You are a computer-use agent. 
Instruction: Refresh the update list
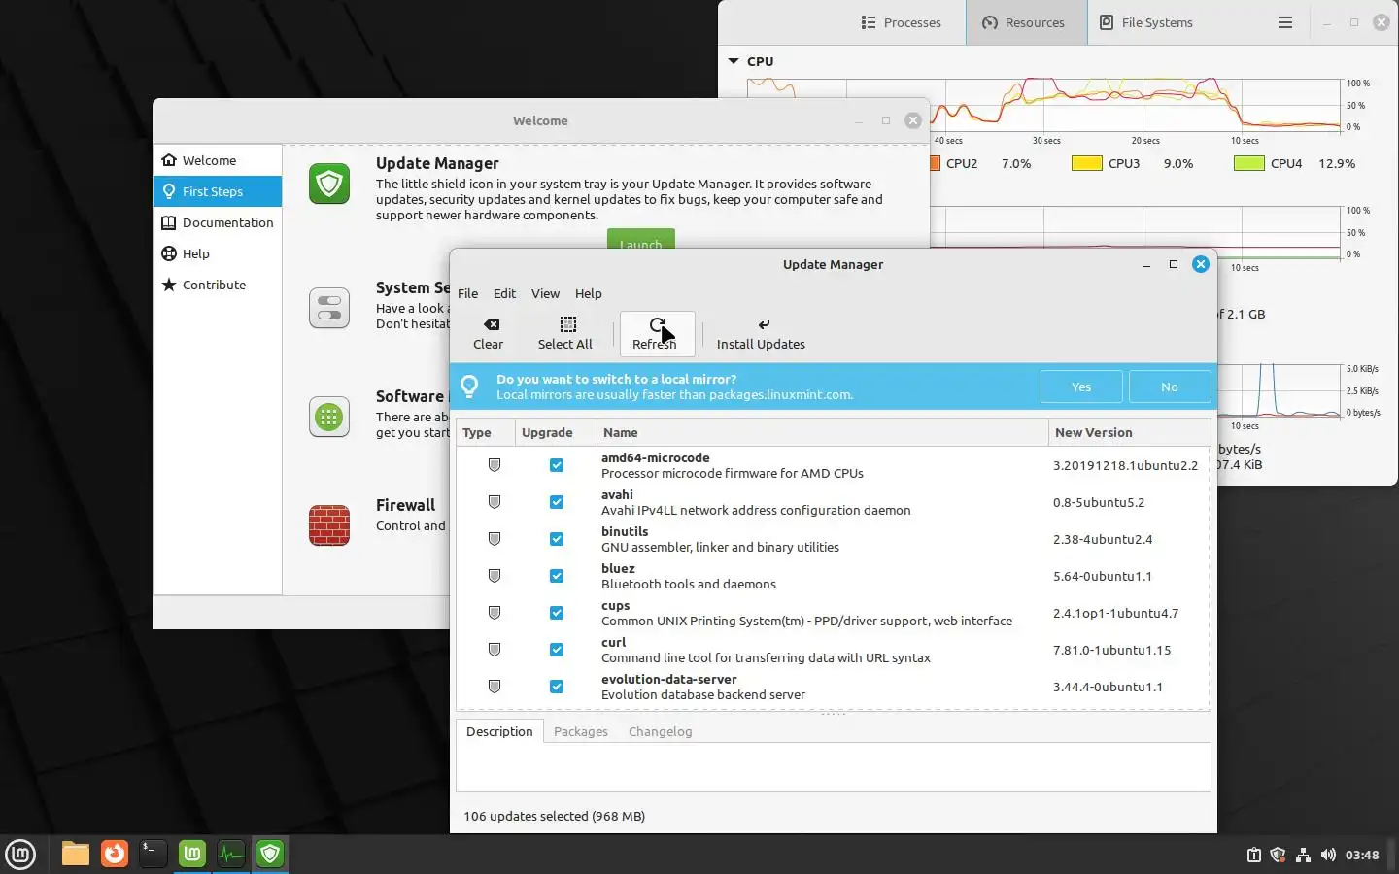[x=658, y=334]
